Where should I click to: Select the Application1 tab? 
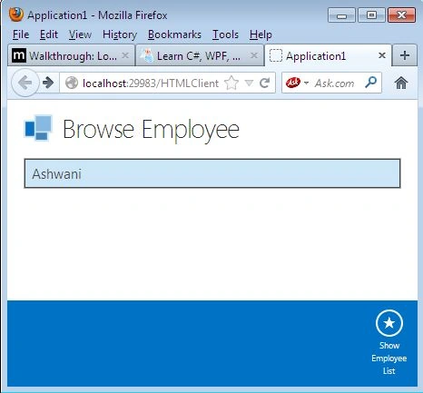click(329, 55)
